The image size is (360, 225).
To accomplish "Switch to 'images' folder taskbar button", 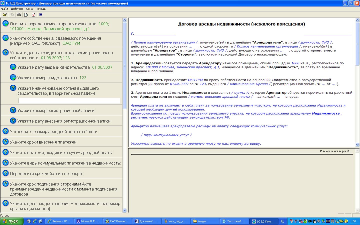I will click(205, 221).
